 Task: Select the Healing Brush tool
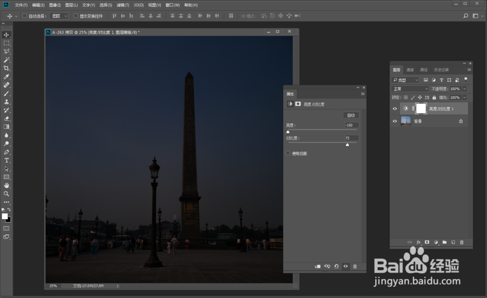click(6, 85)
